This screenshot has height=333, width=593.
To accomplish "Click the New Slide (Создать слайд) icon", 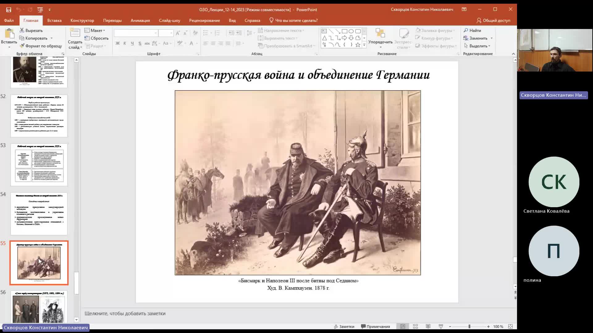I will (75, 33).
